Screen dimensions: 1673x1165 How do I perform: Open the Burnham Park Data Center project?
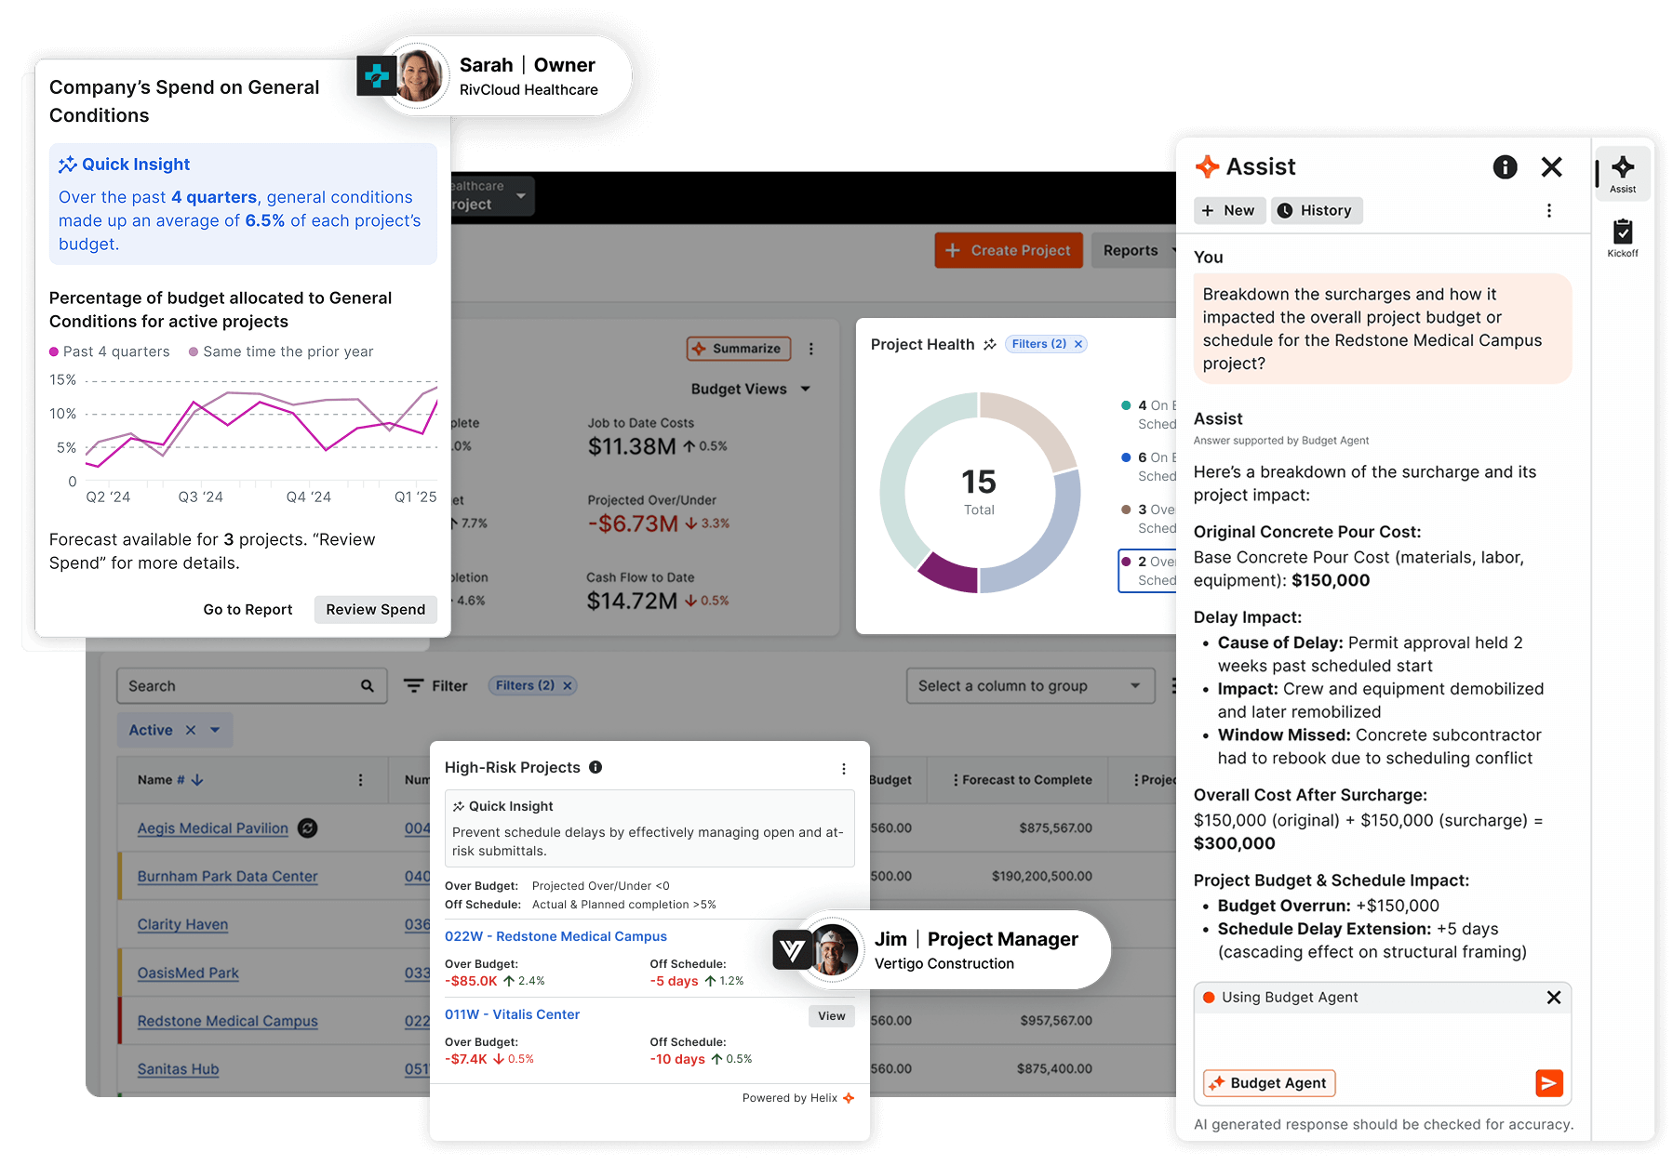click(227, 877)
